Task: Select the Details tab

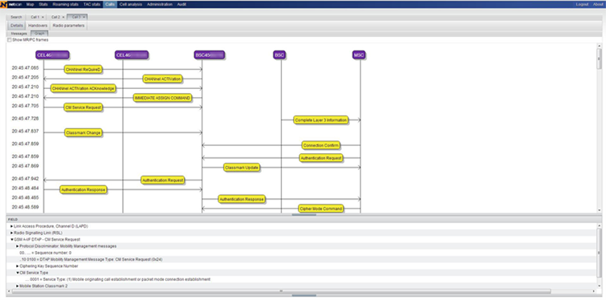Action: [17, 26]
